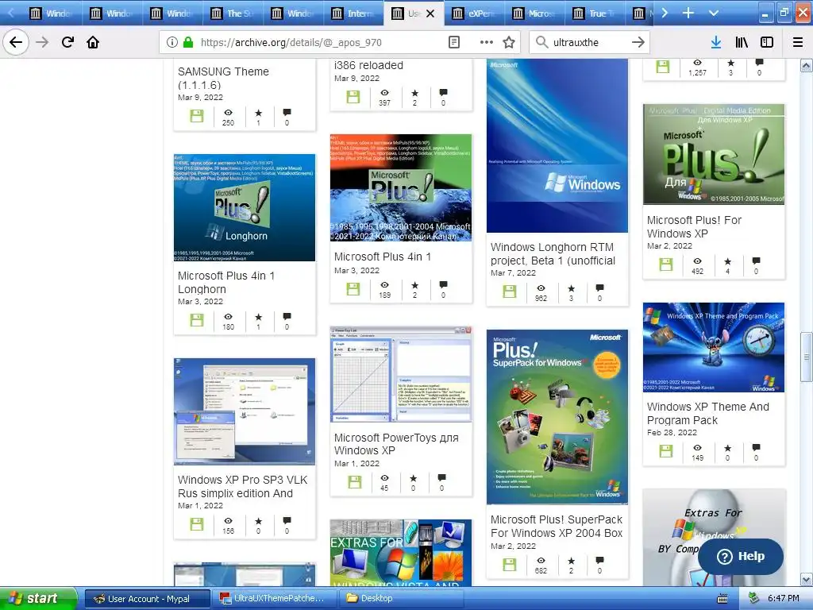Viewport: 813px width, 610px height.
Task: Open the i386 reloaded item link
Action: [368, 65]
